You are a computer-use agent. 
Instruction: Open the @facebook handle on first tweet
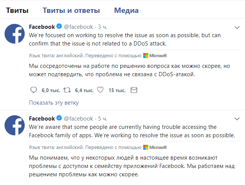click(x=78, y=27)
